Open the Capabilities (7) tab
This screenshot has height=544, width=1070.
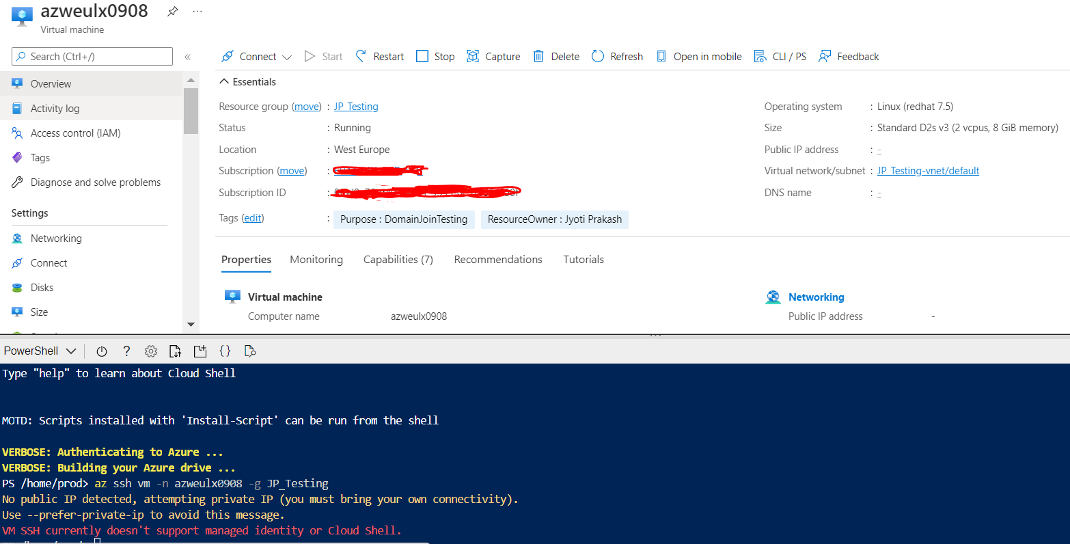(x=398, y=260)
